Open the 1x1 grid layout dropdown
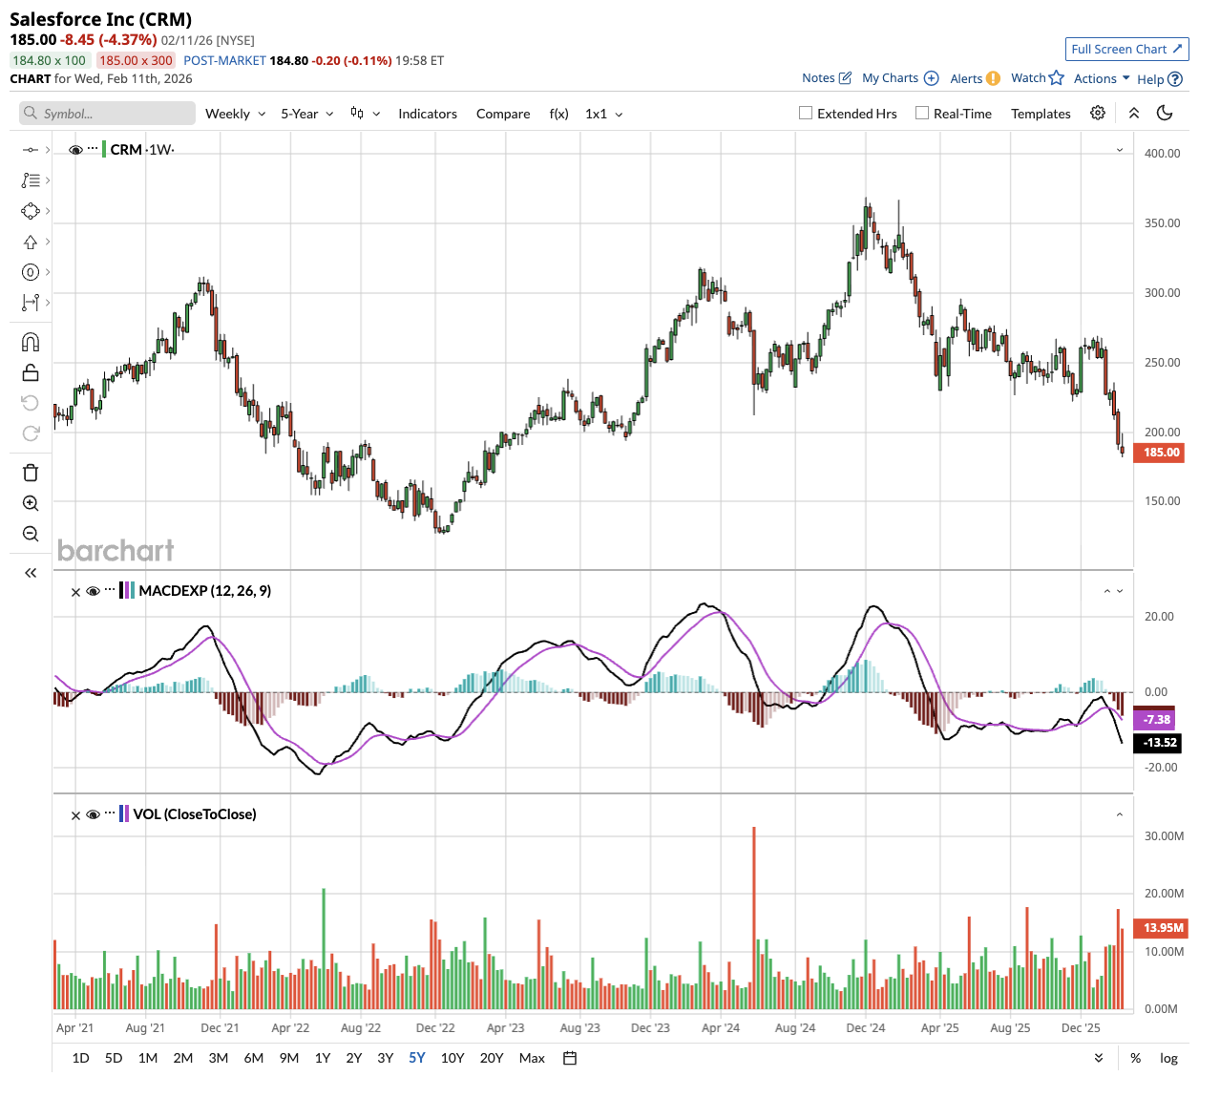 tap(604, 114)
